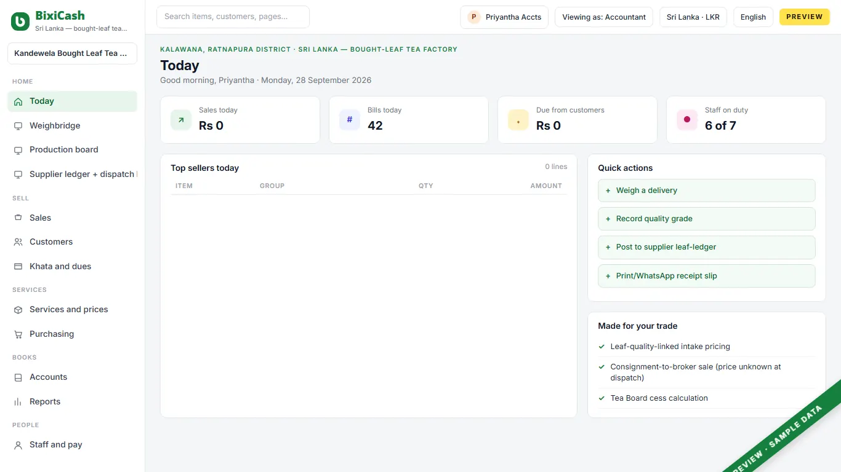Click the Priyantha avatar circle
The height and width of the screenshot is (472, 841).
(473, 17)
